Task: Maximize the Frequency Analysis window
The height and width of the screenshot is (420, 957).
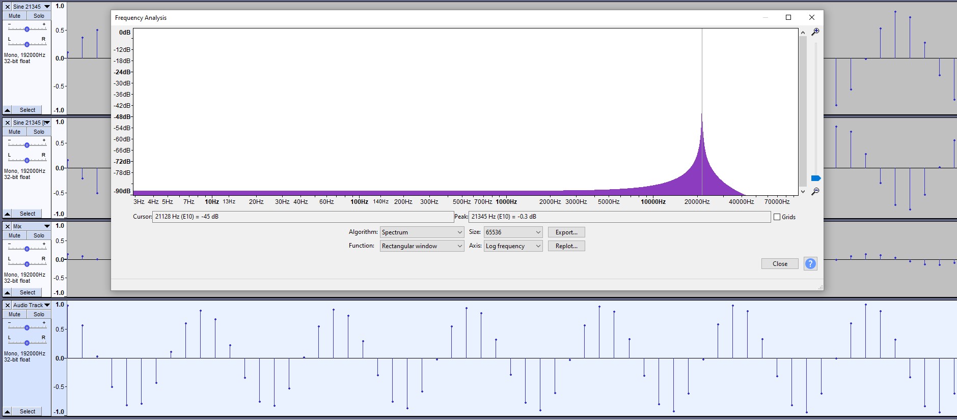Action: click(788, 17)
